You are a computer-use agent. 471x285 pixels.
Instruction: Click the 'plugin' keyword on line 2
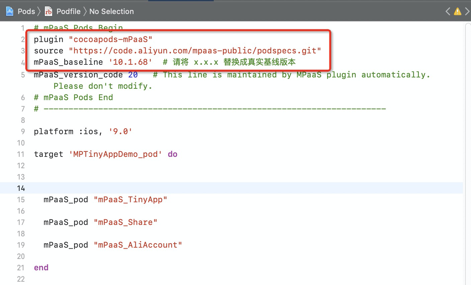click(49, 39)
